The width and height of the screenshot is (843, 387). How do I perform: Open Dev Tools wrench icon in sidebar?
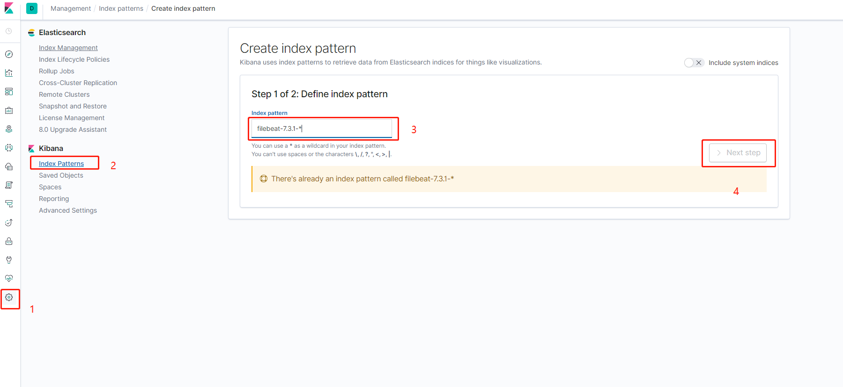coord(9,260)
